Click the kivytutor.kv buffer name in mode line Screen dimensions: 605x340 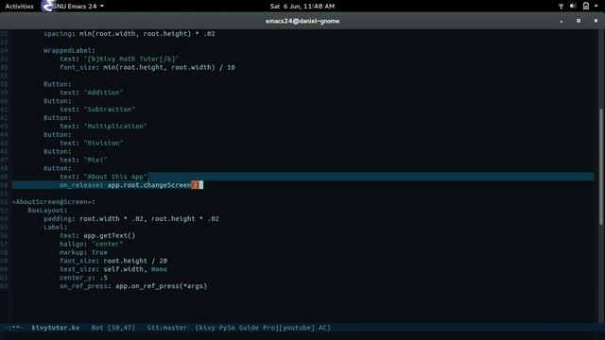point(56,328)
